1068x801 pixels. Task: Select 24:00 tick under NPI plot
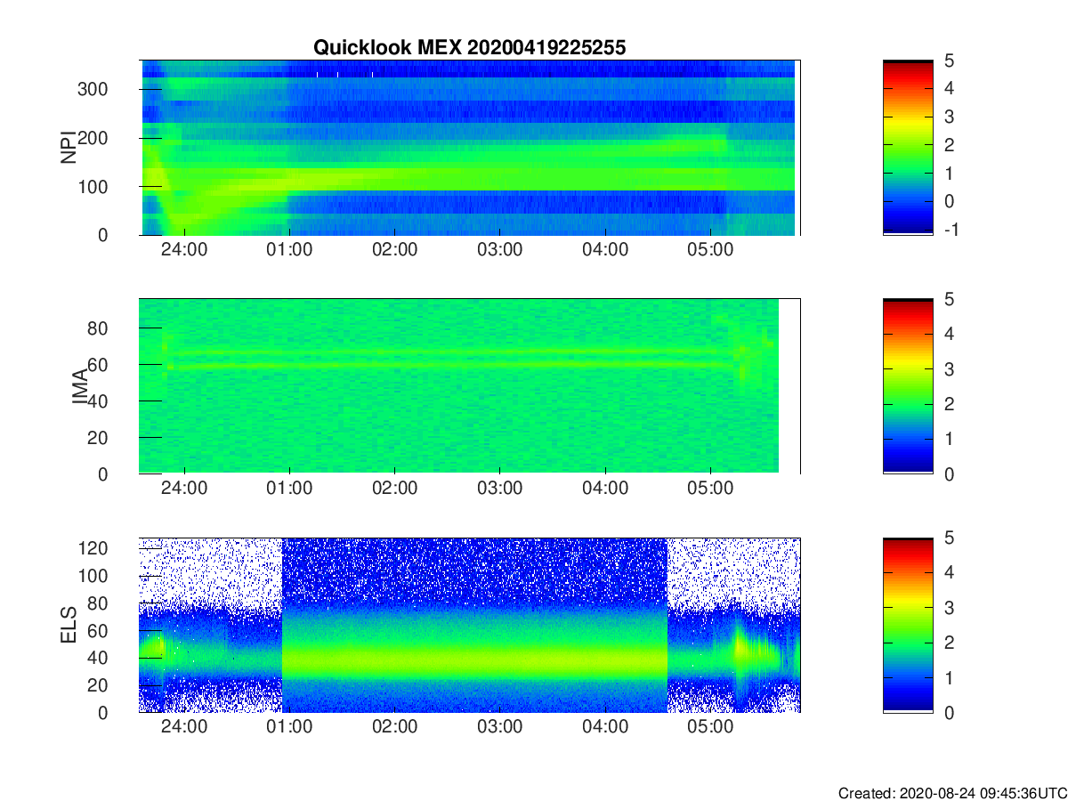click(x=184, y=250)
